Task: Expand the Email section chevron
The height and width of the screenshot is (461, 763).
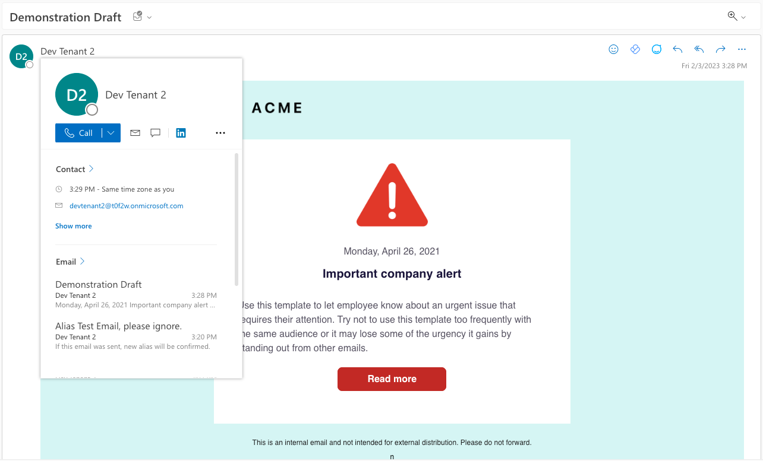Action: click(x=82, y=262)
